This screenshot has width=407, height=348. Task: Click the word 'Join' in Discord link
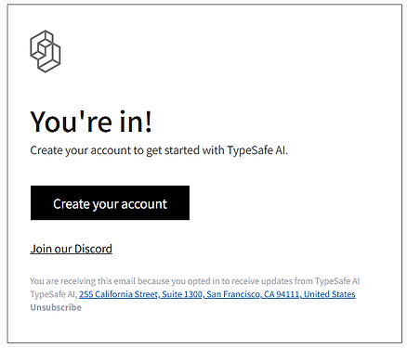tap(41, 249)
